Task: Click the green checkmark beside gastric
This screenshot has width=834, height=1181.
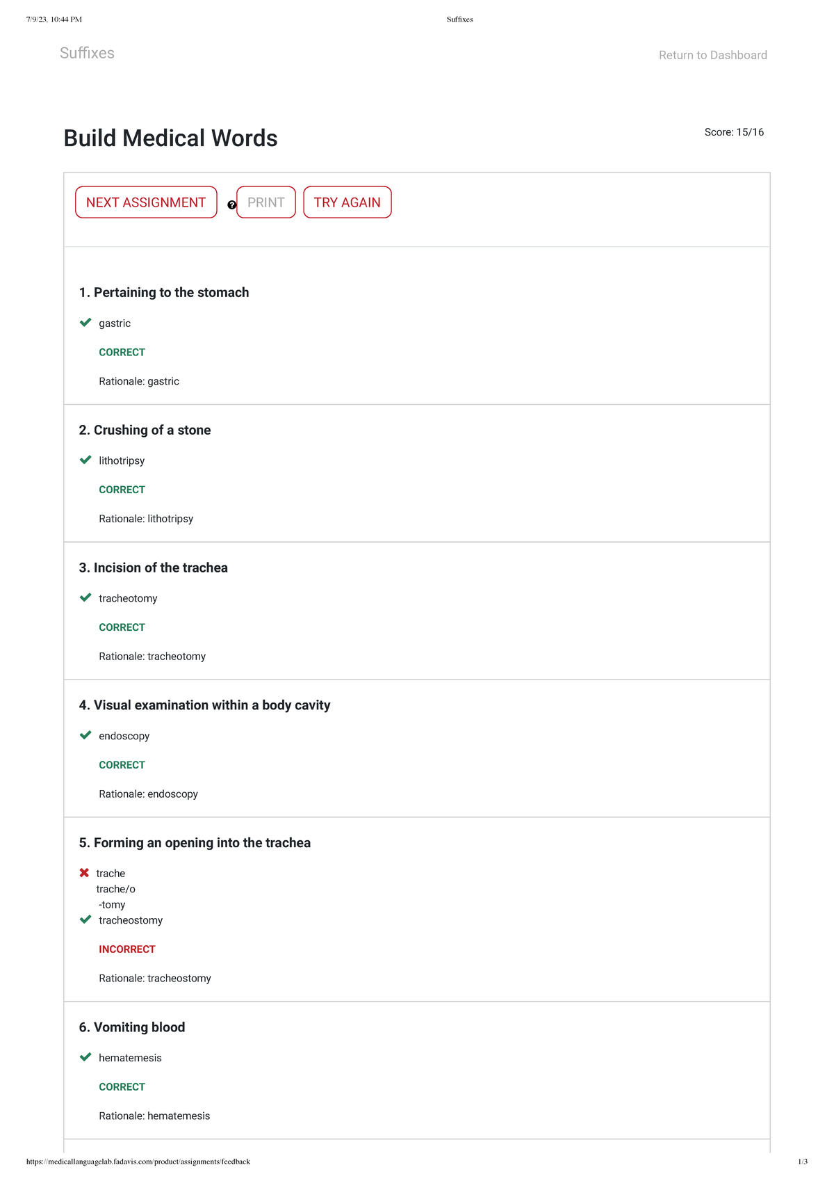Action: tap(85, 322)
